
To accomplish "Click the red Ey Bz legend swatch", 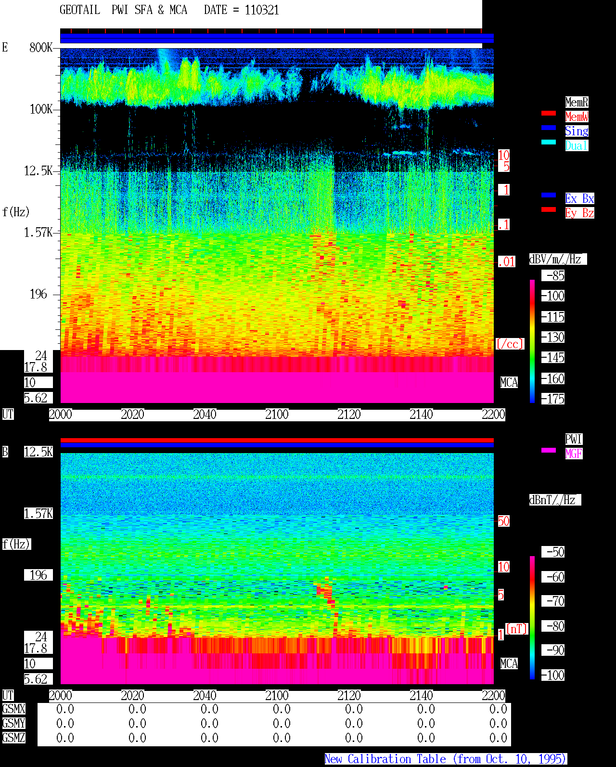I will 549,209.
